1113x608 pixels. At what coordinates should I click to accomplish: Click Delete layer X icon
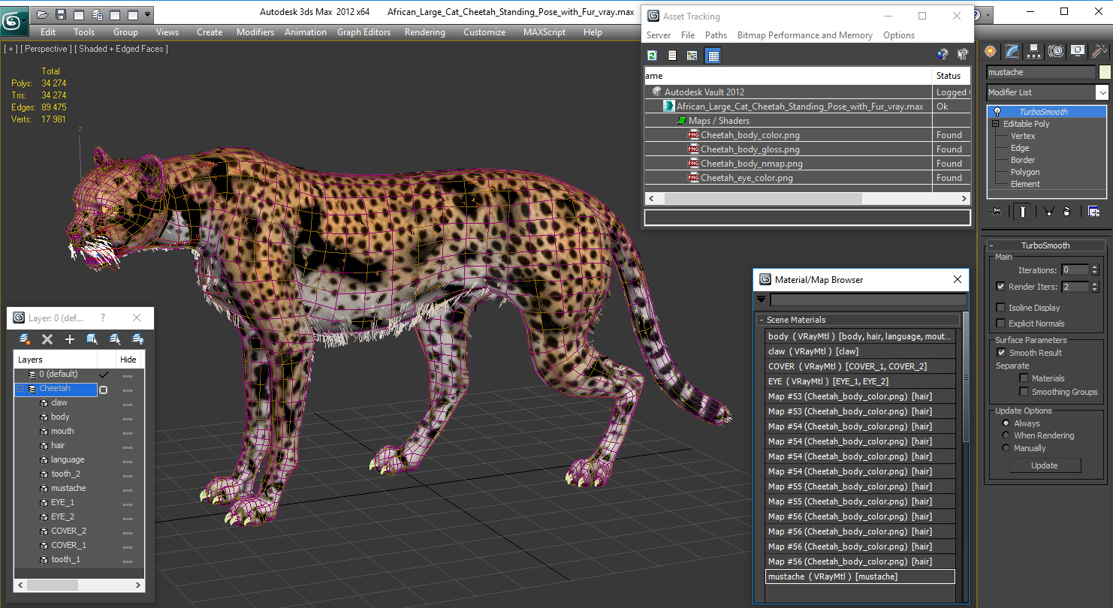tap(47, 339)
